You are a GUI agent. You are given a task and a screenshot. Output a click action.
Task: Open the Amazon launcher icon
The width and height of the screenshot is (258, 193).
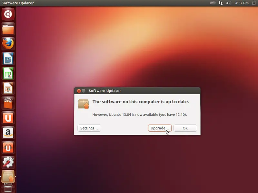tap(8, 133)
